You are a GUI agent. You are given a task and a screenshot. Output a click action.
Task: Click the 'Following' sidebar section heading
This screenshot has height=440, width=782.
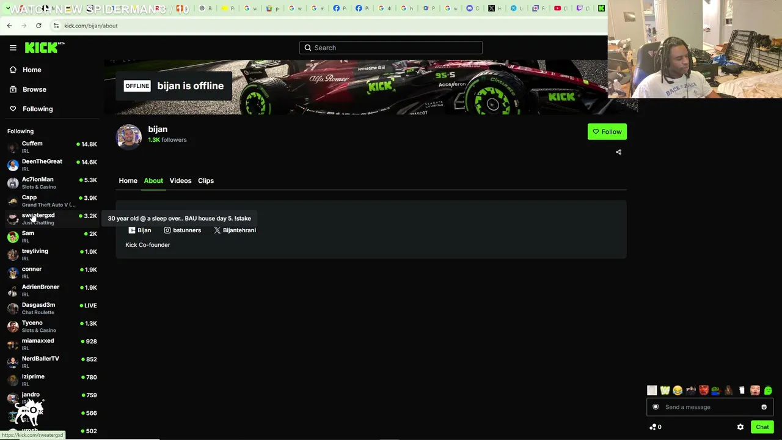point(20,131)
